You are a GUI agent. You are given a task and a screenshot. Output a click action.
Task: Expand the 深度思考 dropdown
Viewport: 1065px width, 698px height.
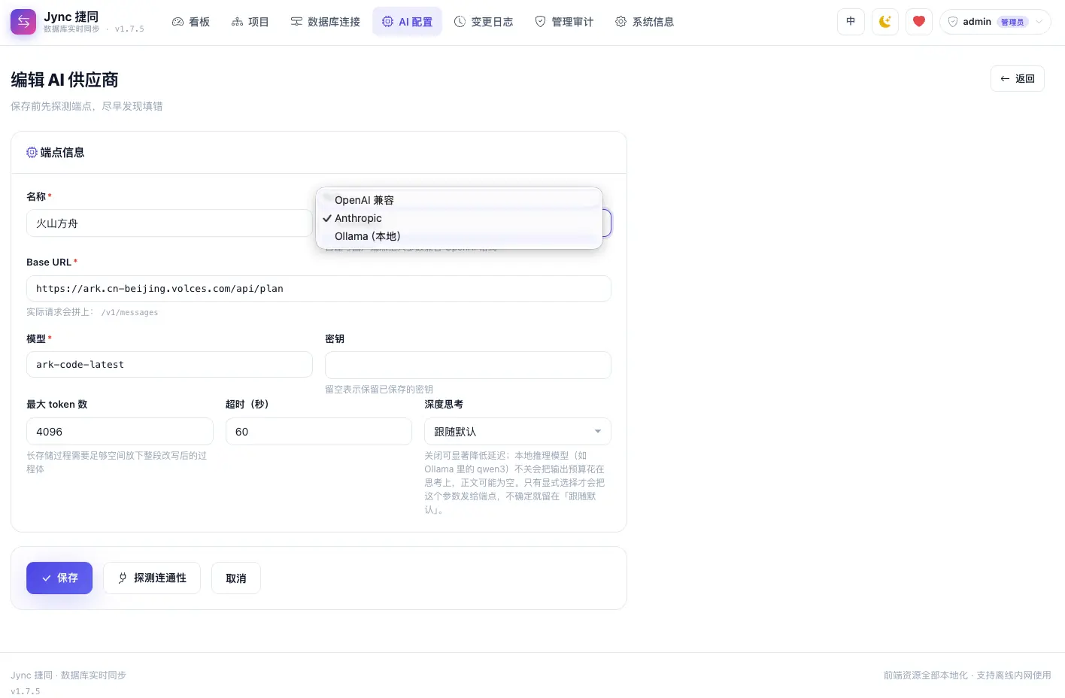[517, 432]
